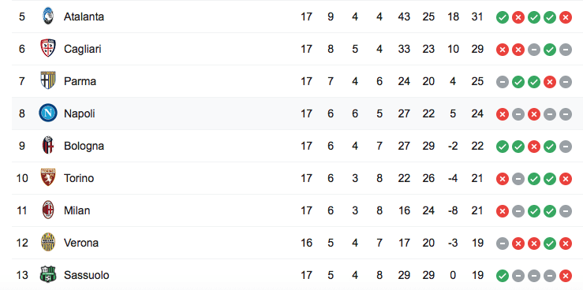Open the Sassuolo team link
The height and width of the screenshot is (290, 583).
87,275
